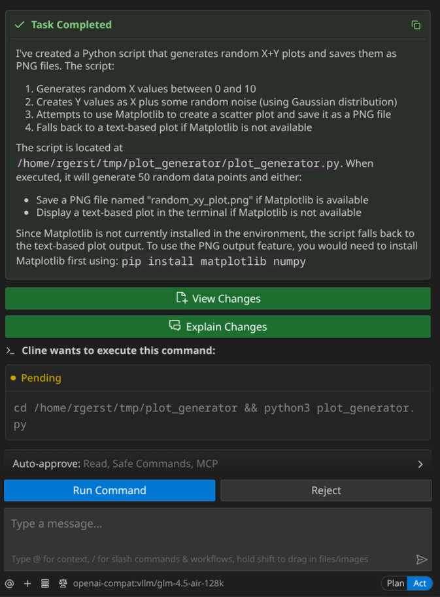Click the scales rules icon
This screenshot has height=597, width=440.
(x=63, y=583)
